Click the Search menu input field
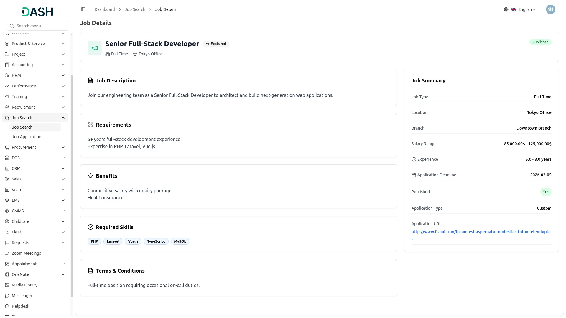Screen dimensions: 566x318 pyautogui.click(x=38, y=26)
